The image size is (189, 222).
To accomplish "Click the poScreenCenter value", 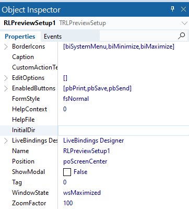I will tap(85, 161).
